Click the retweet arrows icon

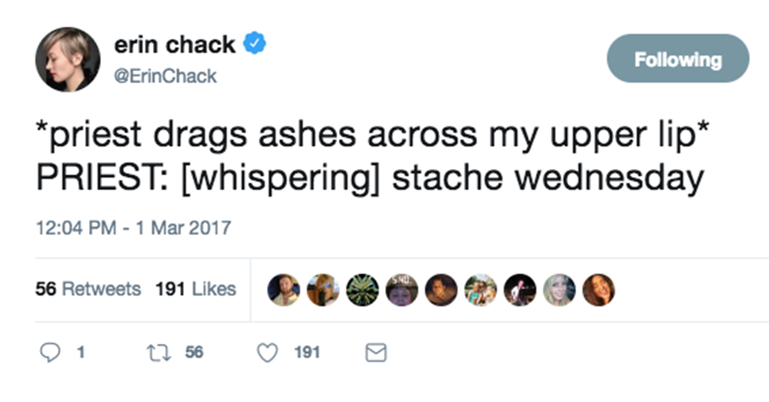(155, 353)
